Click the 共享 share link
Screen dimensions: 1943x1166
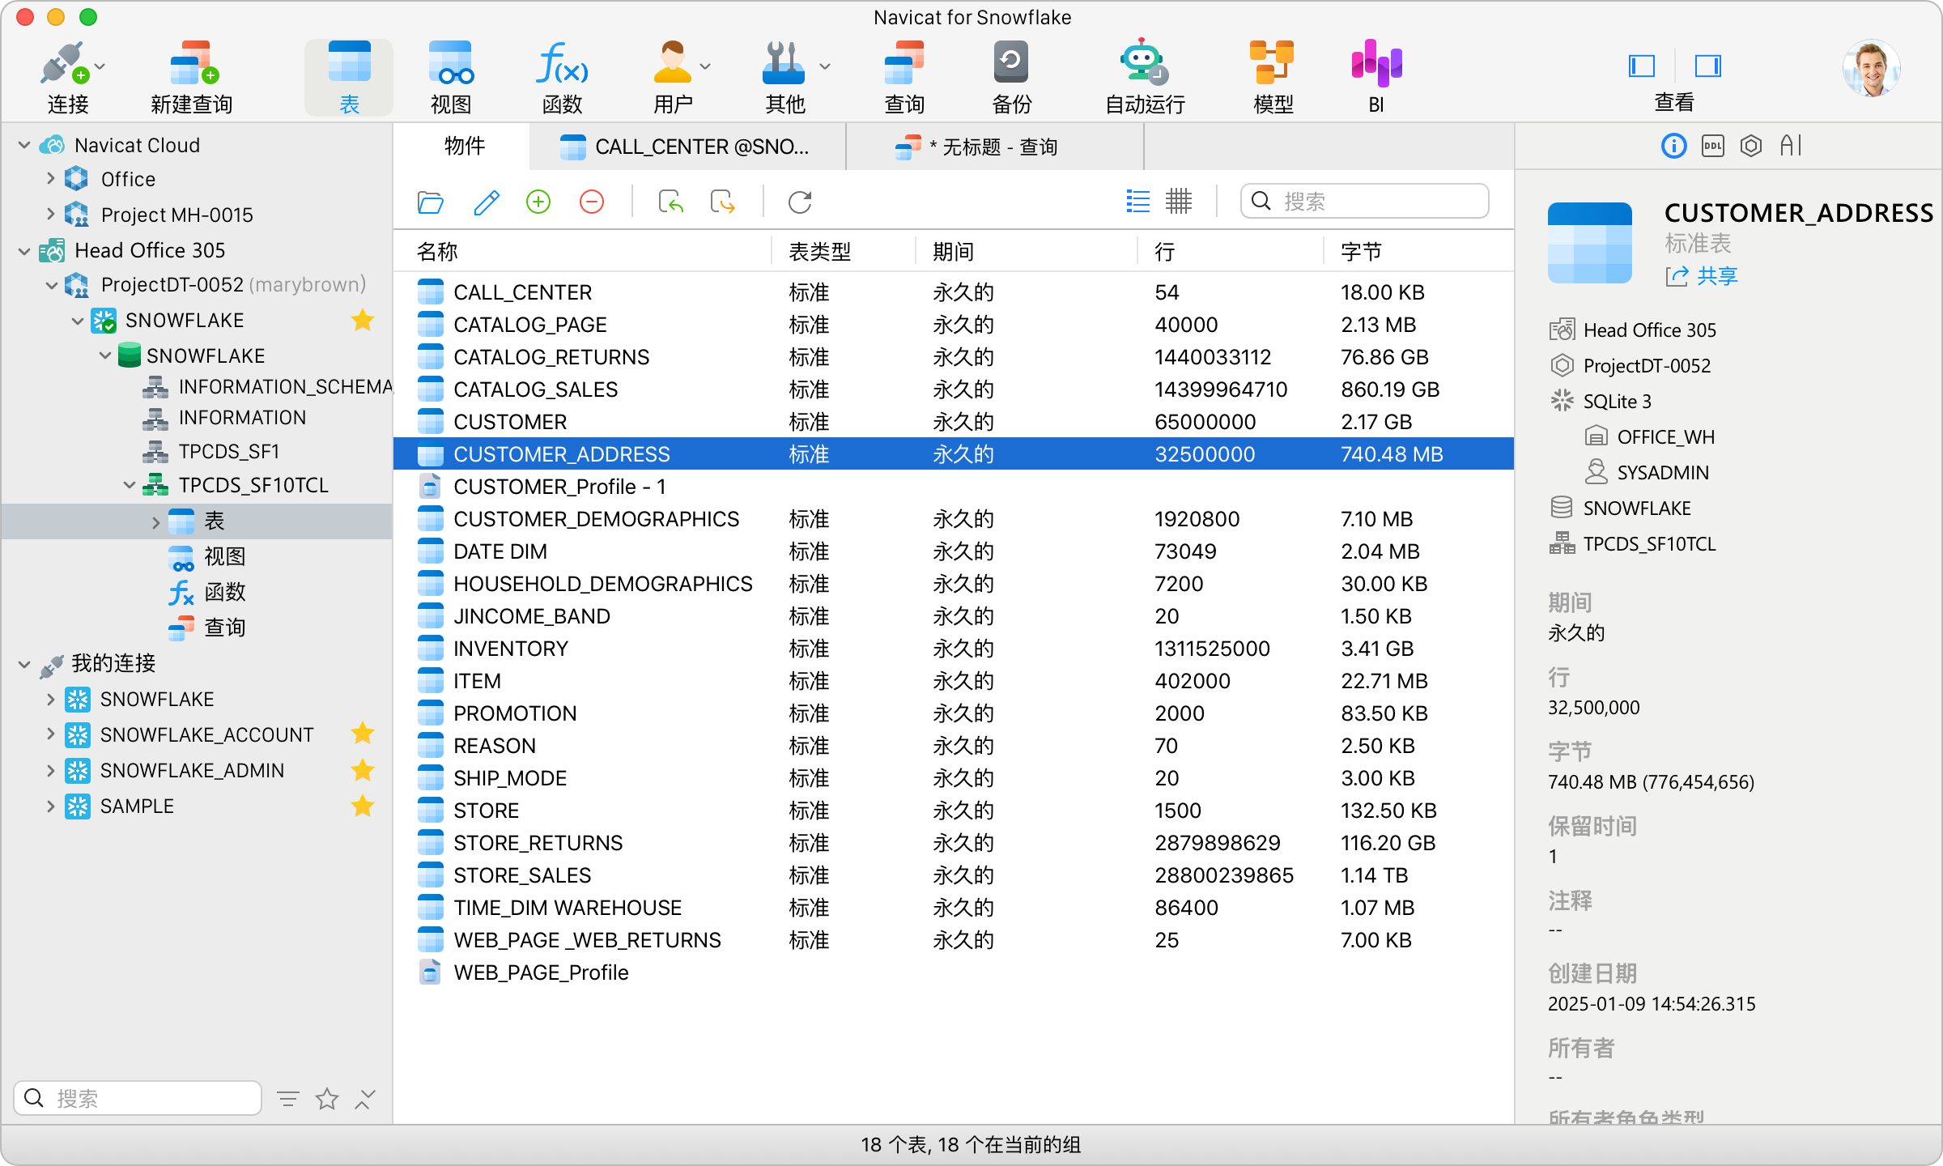coord(1702,276)
